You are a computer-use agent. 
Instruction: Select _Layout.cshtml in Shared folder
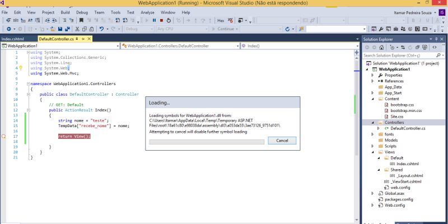point(410,176)
